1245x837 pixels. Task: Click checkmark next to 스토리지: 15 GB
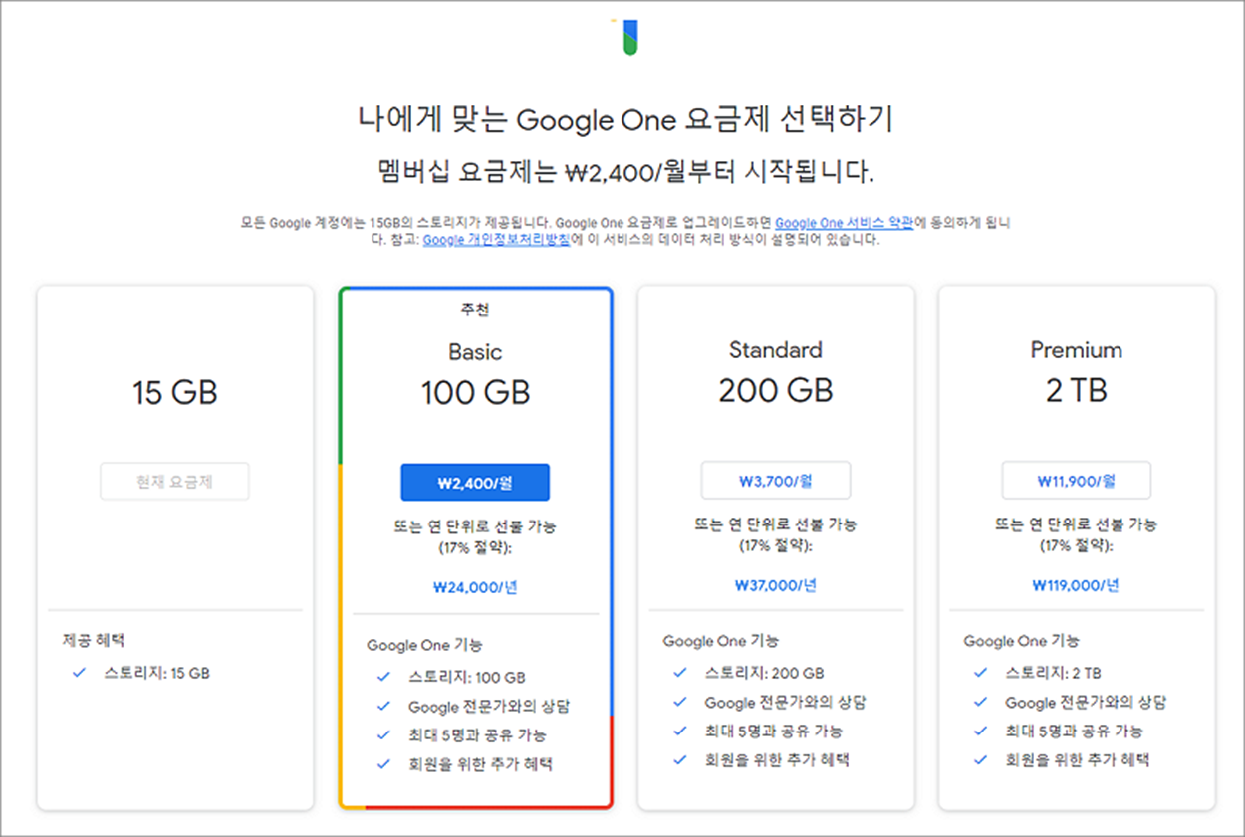[80, 673]
